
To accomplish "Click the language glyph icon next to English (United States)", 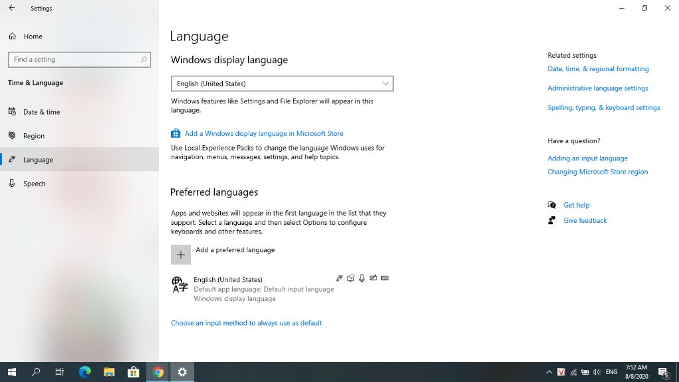I will (180, 285).
